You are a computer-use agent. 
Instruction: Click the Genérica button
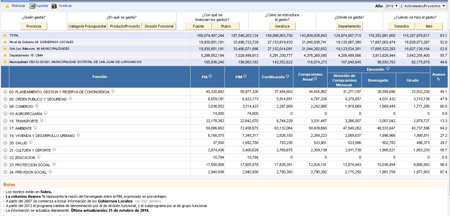282,26
